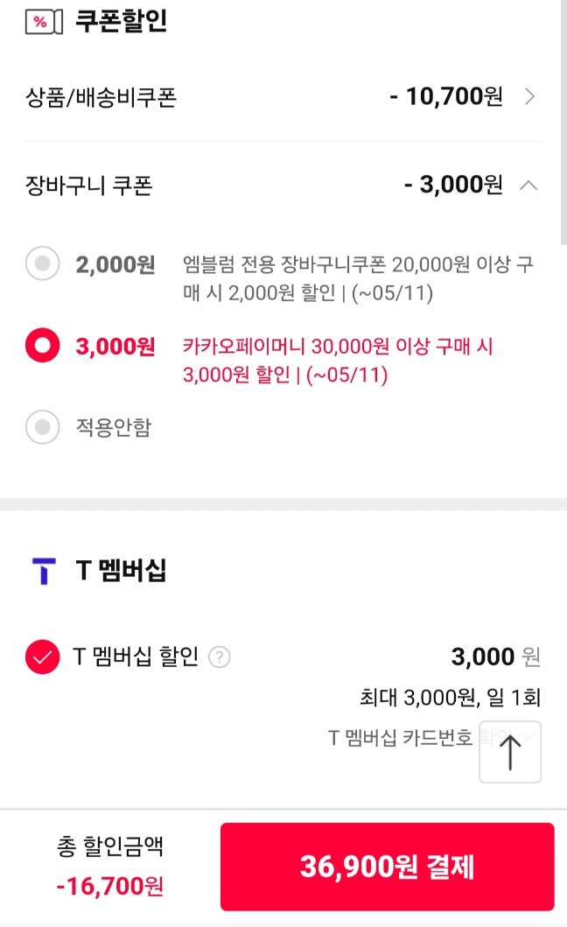Select the 2,000원 엠블럼 cart coupon radio

tap(42, 263)
